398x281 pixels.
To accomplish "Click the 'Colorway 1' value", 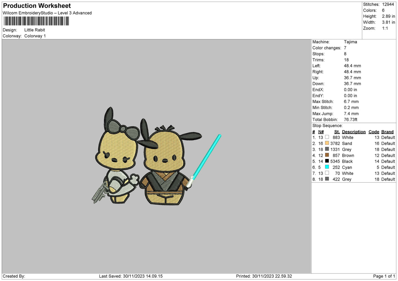I will click(35, 36).
